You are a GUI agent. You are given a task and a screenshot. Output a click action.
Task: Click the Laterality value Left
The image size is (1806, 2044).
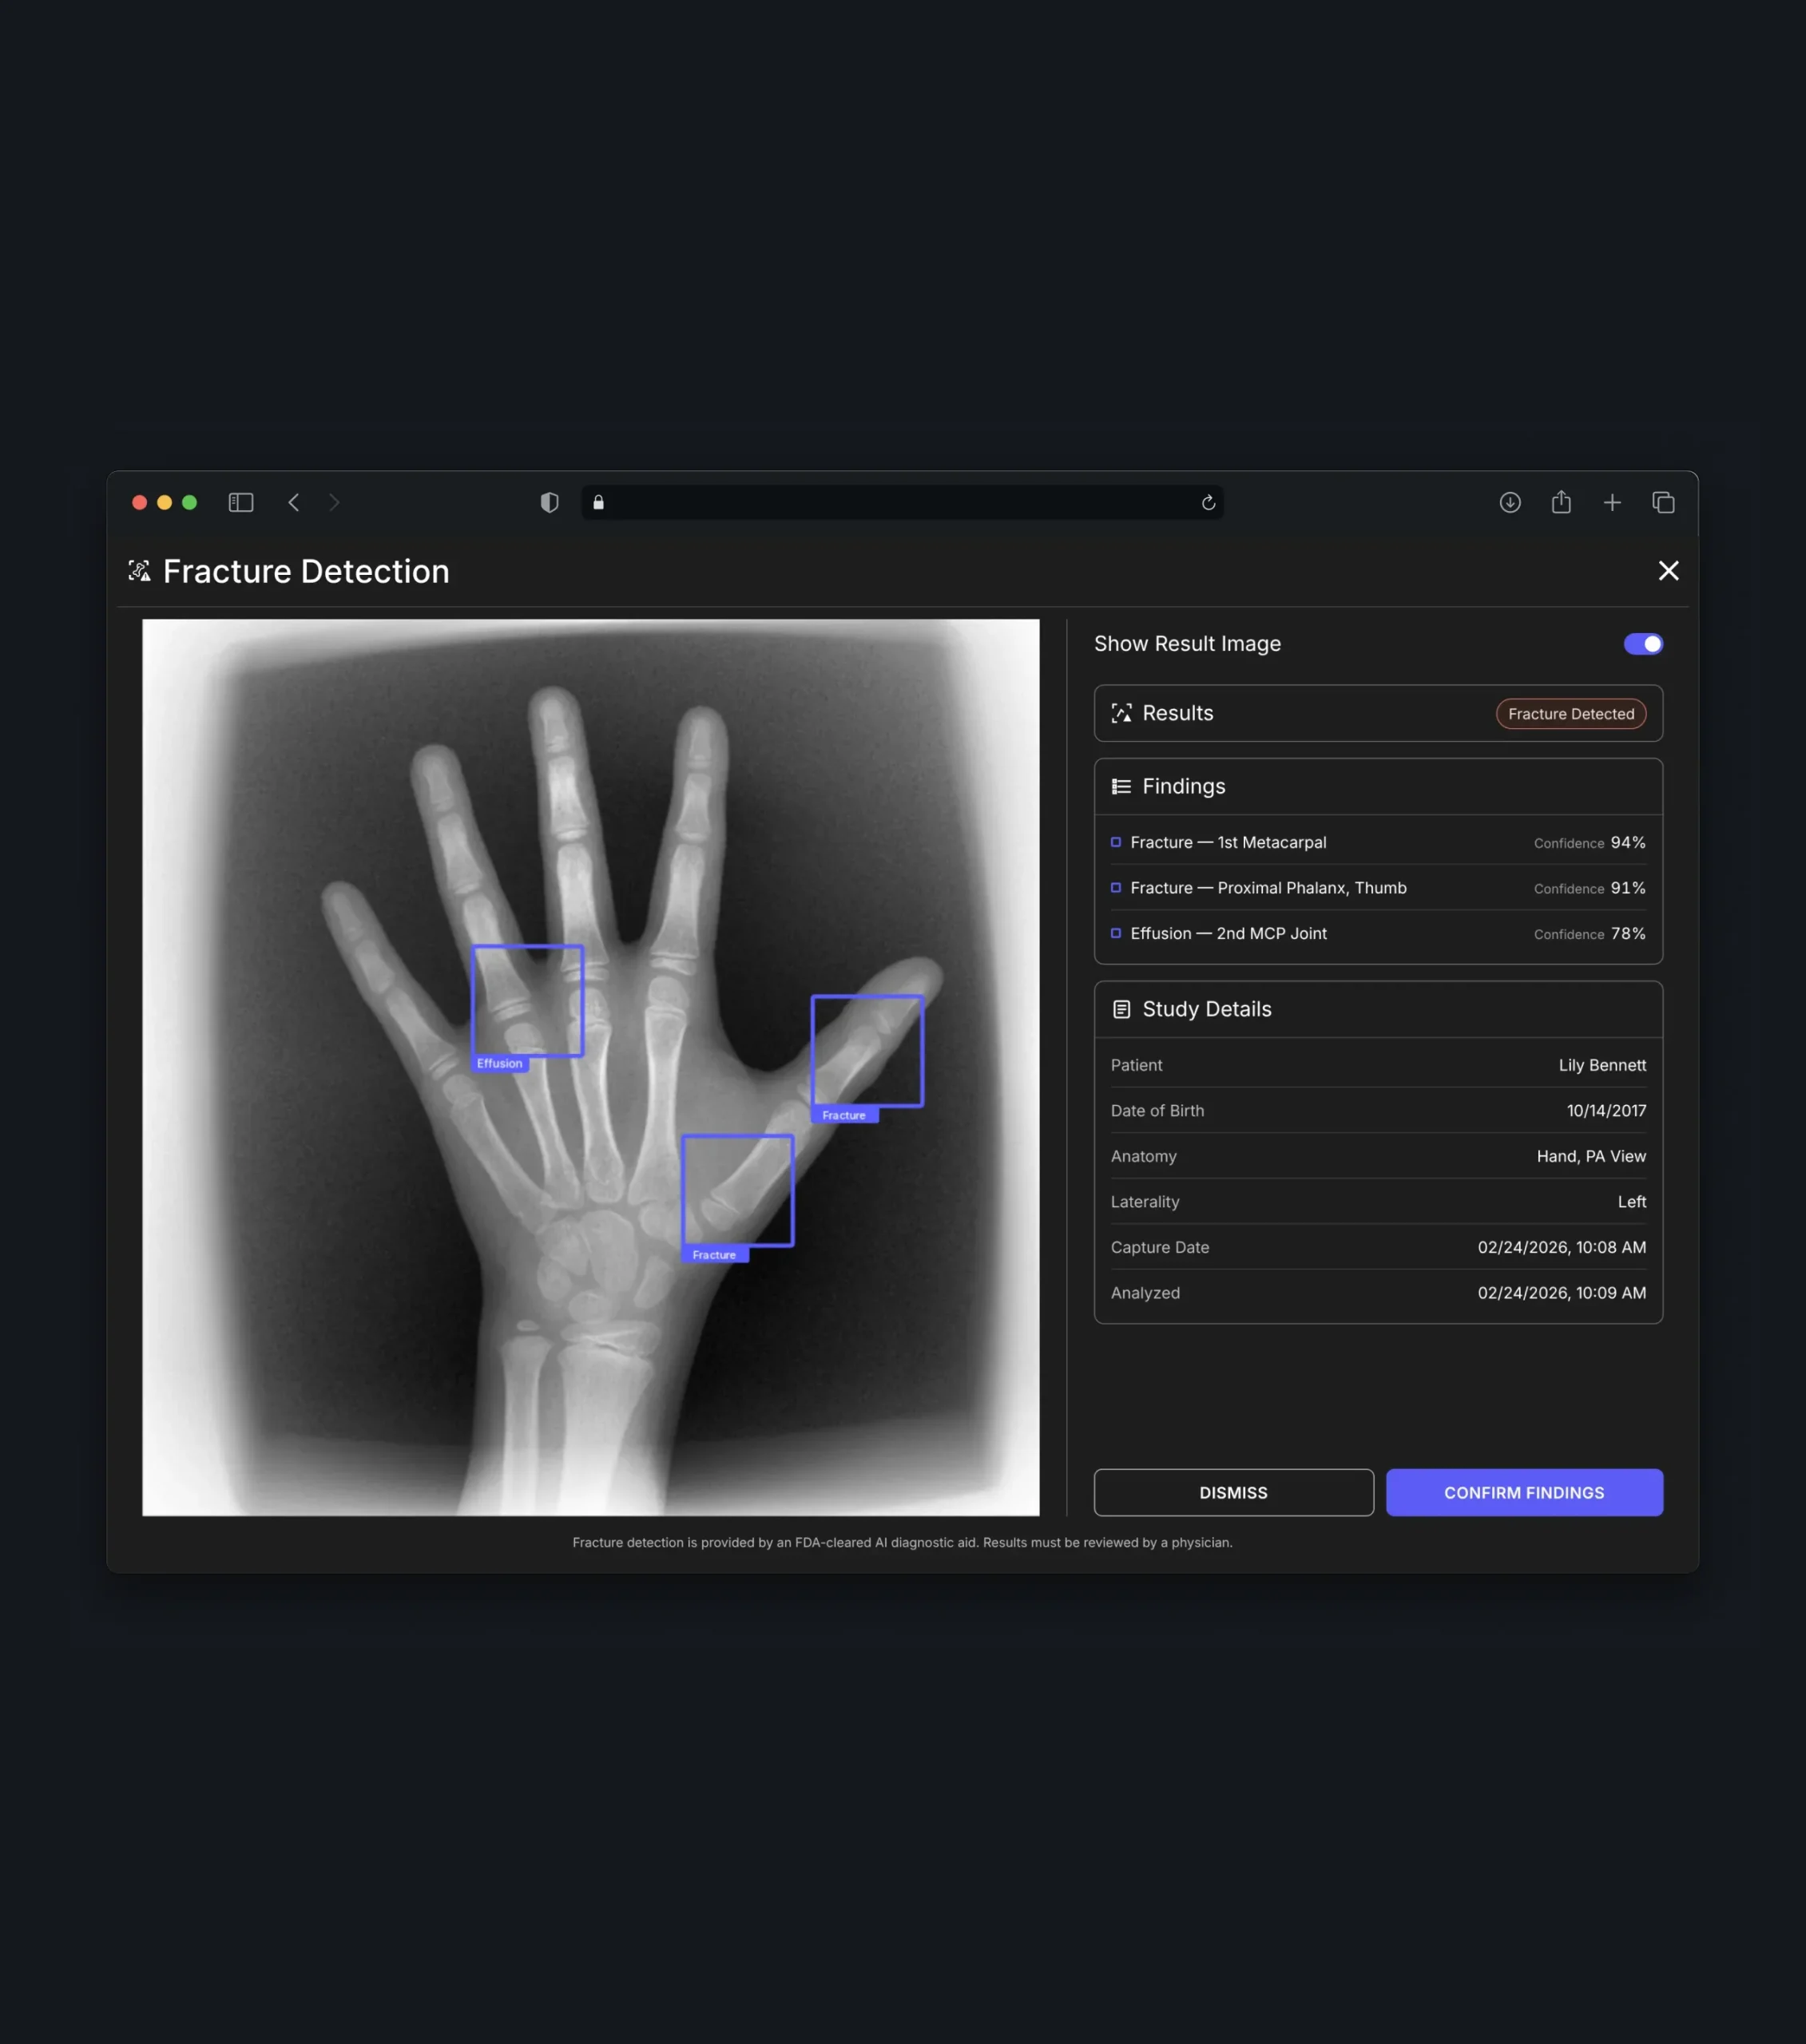[1632, 1201]
